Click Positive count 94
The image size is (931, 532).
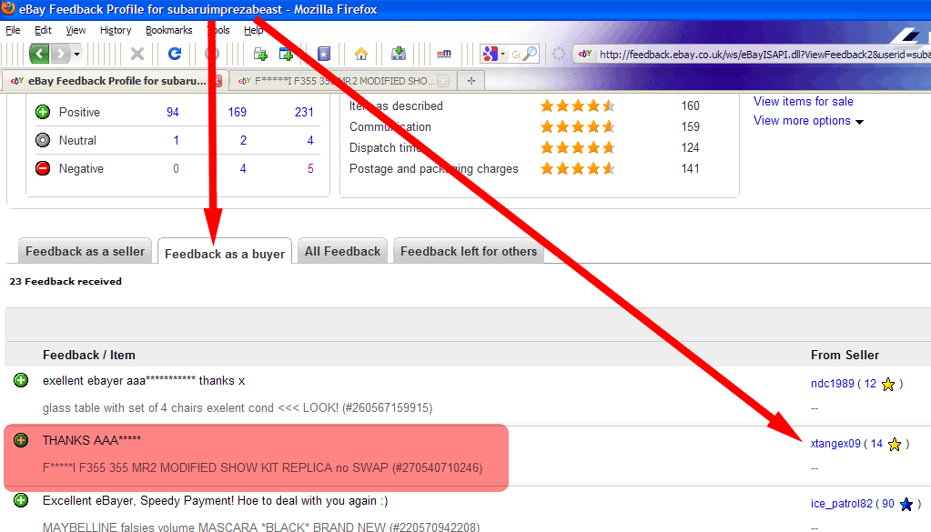click(x=173, y=112)
